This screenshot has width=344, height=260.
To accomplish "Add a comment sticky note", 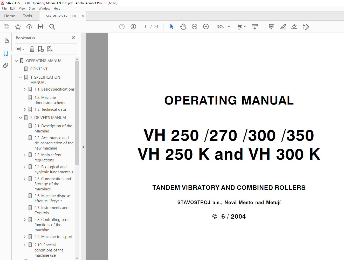I will point(272,27).
